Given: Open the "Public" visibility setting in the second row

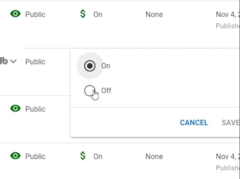Looking at the screenshot, I should pyautogui.click(x=35, y=62).
